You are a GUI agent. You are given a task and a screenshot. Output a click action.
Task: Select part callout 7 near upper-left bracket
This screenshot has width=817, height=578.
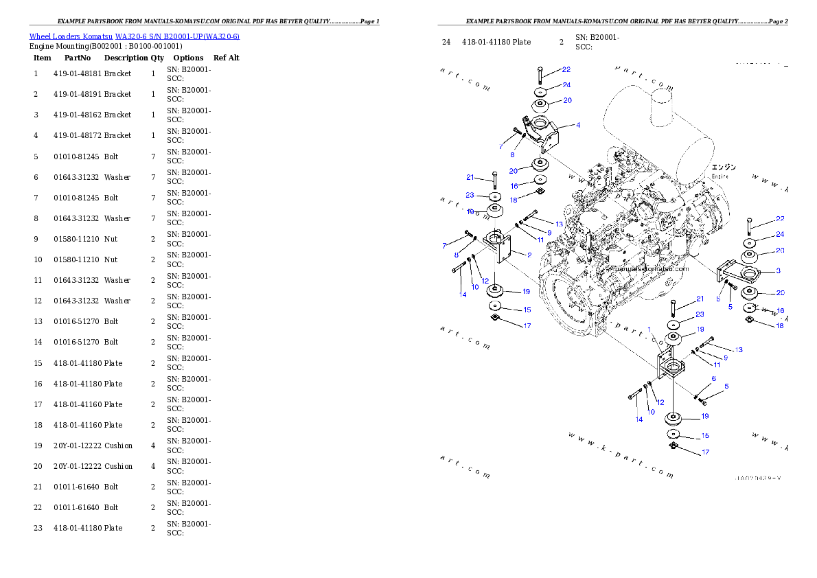[502, 146]
